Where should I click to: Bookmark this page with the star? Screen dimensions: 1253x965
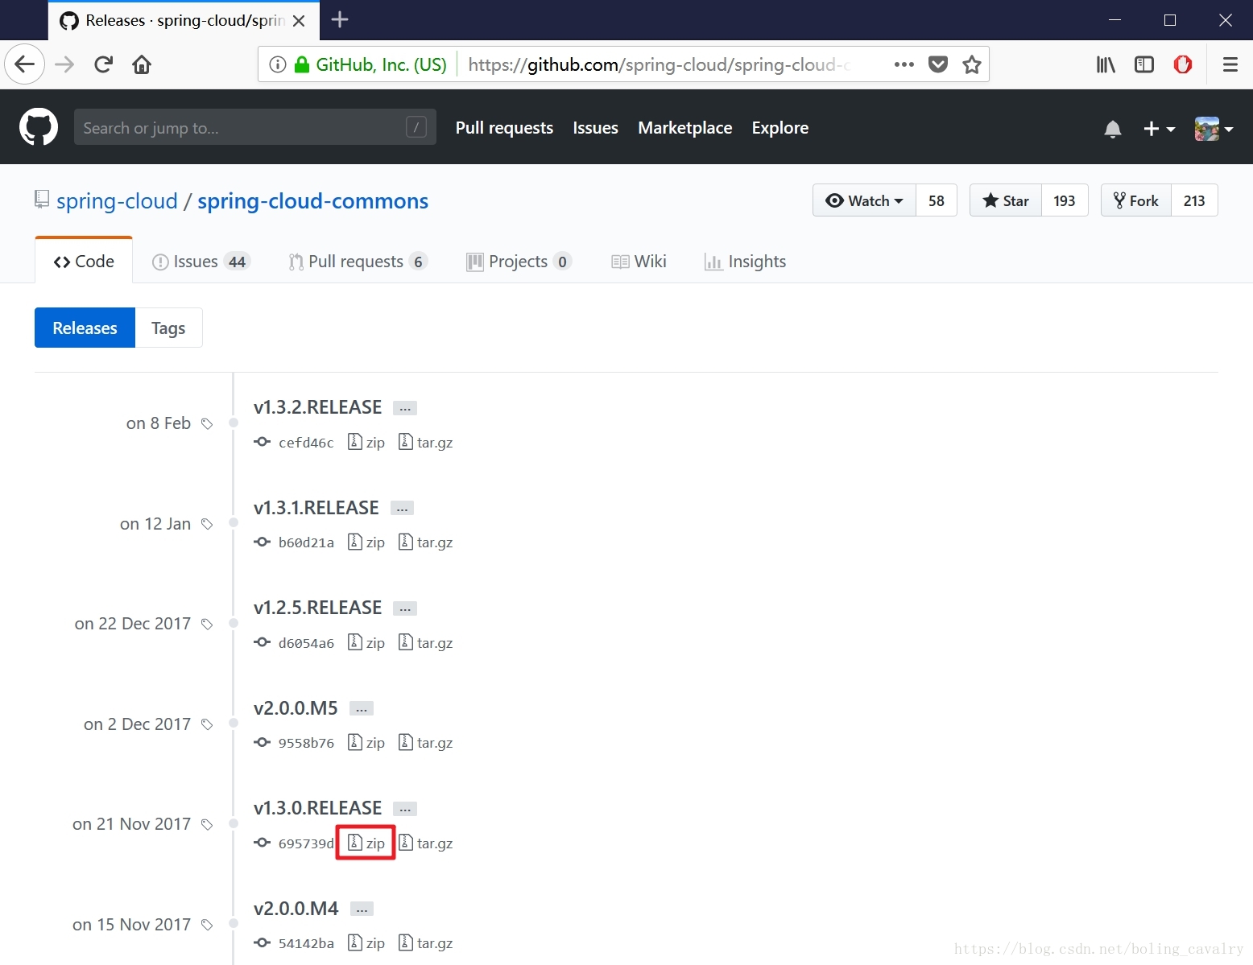pyautogui.click(x=972, y=64)
